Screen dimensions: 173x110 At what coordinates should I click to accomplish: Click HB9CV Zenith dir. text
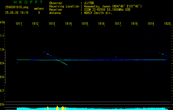click(98, 13)
